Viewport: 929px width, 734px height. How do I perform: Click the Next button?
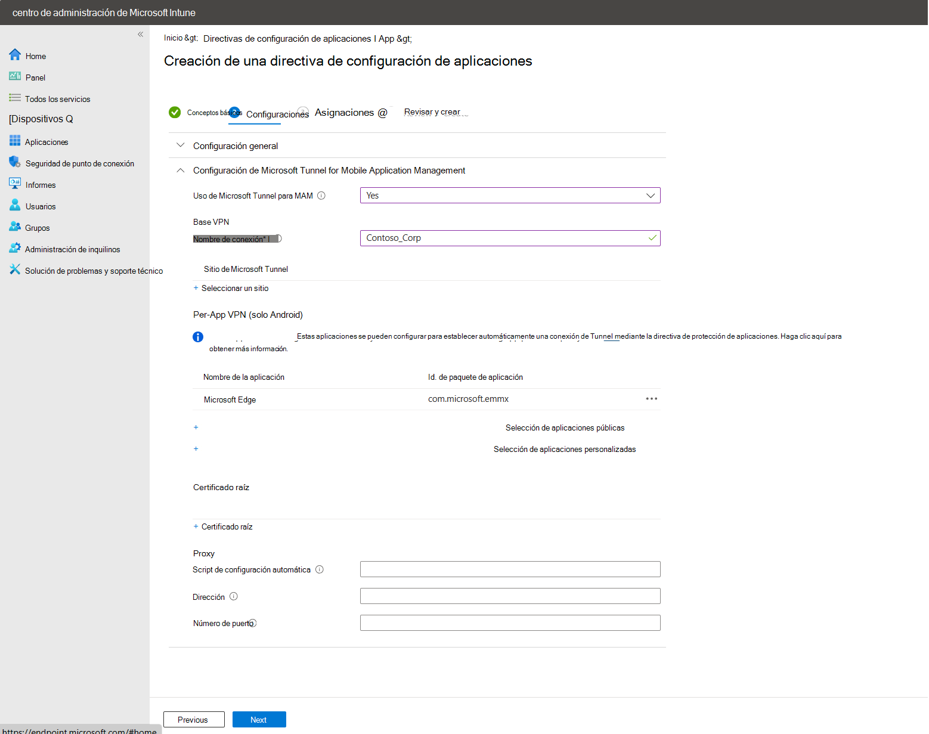coord(259,720)
